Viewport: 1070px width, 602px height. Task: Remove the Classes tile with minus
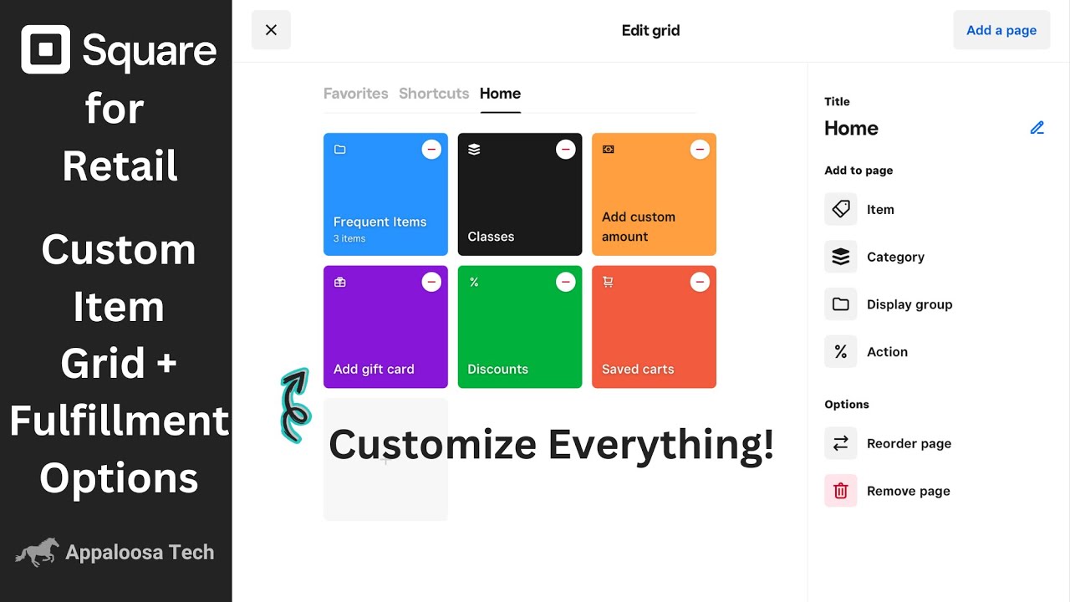(566, 150)
